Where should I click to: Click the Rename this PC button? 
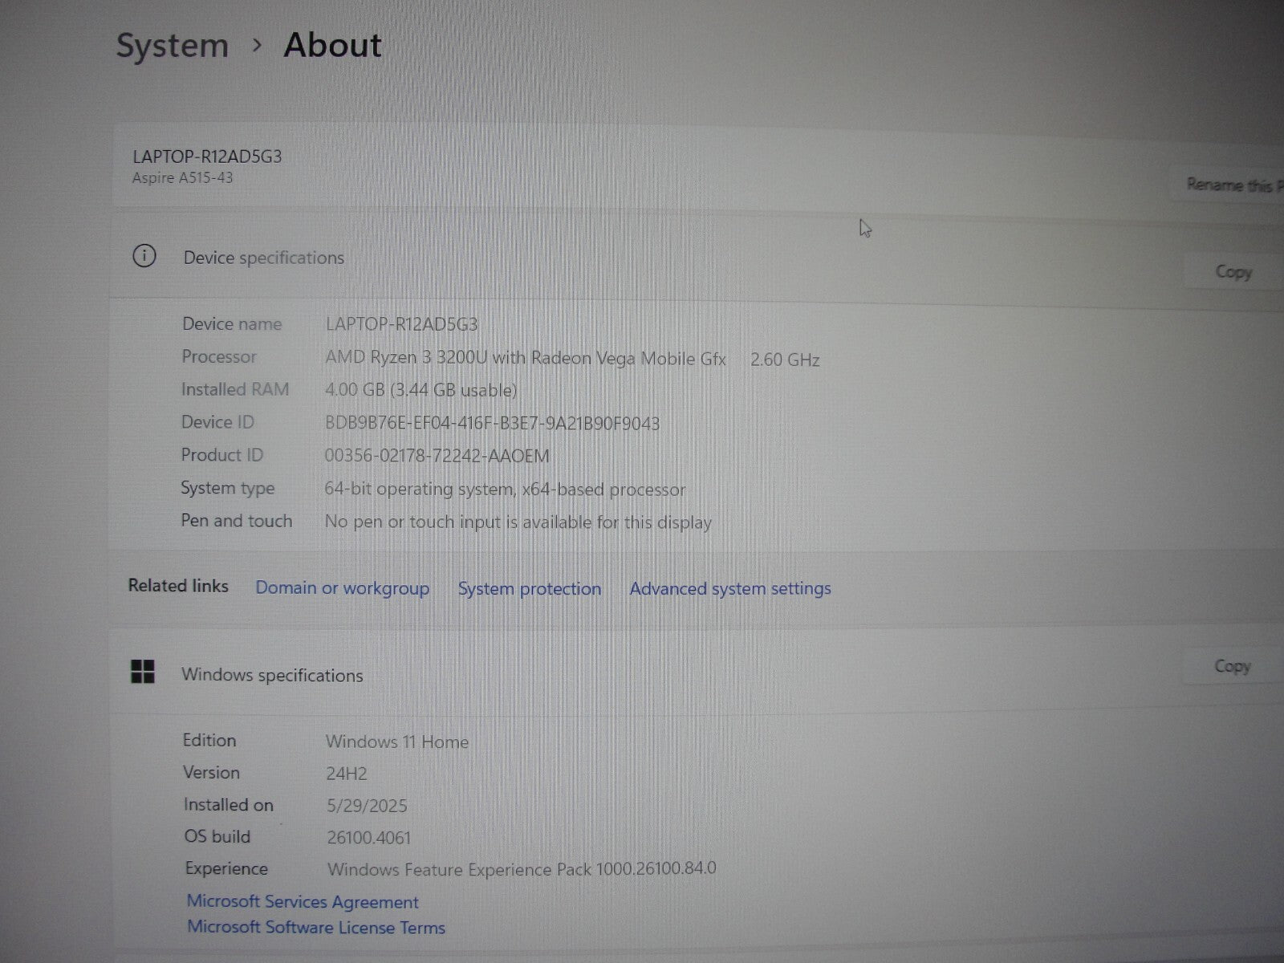(x=1228, y=185)
